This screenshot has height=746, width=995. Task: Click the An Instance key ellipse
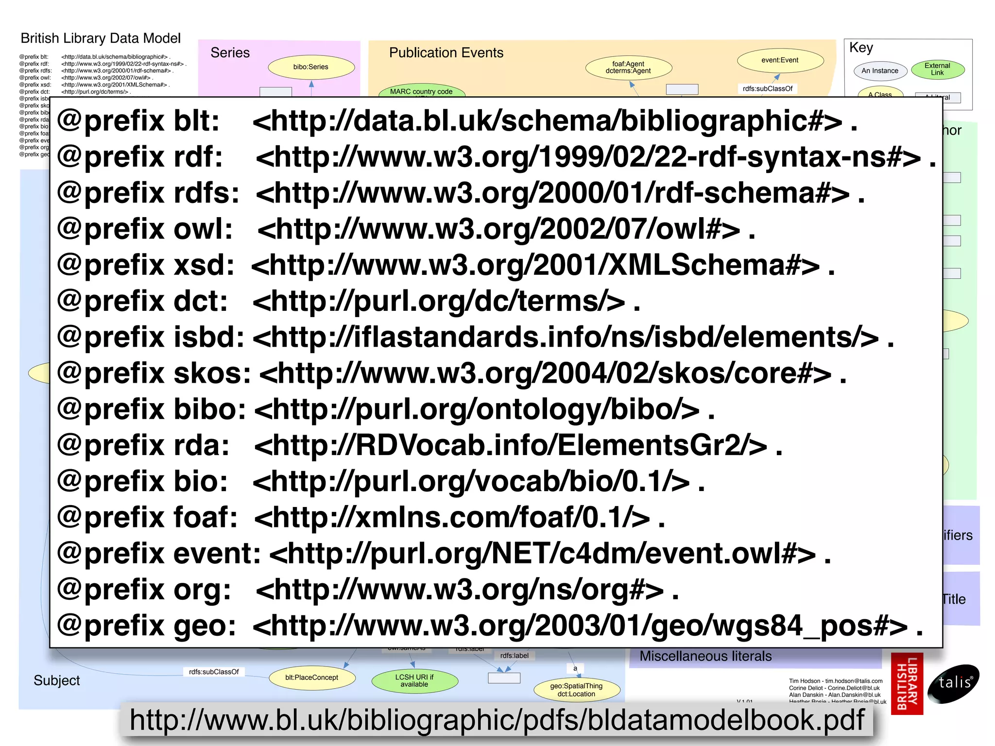coord(880,71)
